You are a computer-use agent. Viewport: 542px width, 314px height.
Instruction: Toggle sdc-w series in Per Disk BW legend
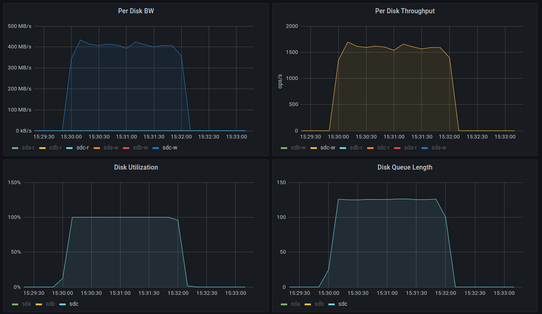click(x=169, y=148)
